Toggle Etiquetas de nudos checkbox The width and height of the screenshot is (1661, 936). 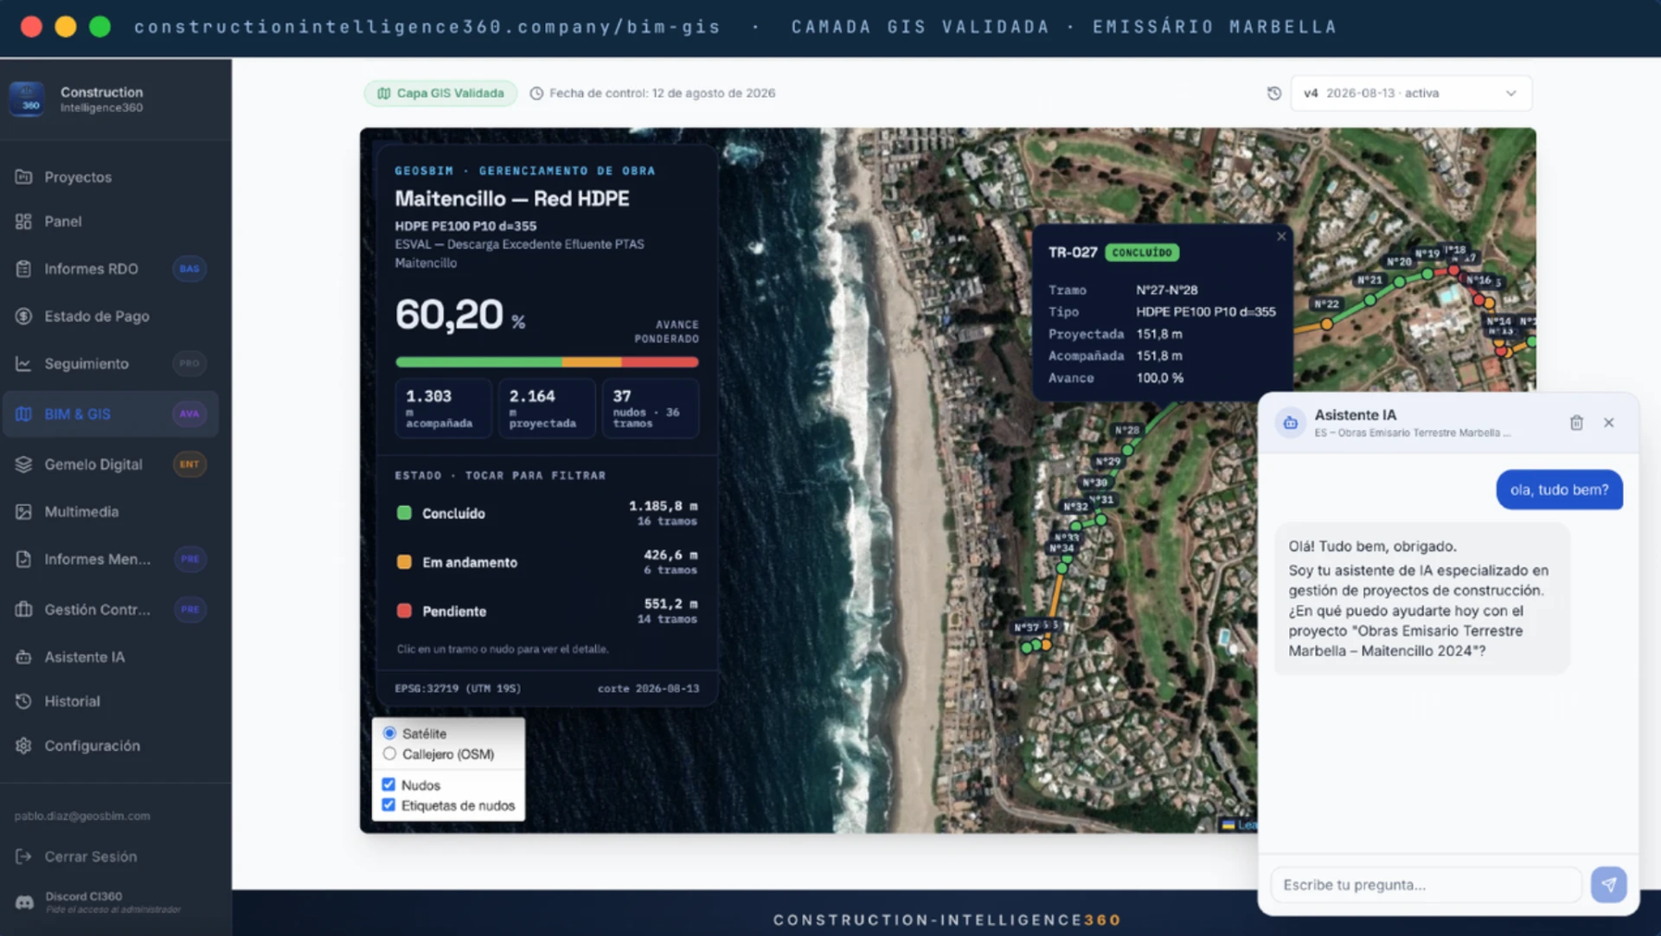point(388,805)
